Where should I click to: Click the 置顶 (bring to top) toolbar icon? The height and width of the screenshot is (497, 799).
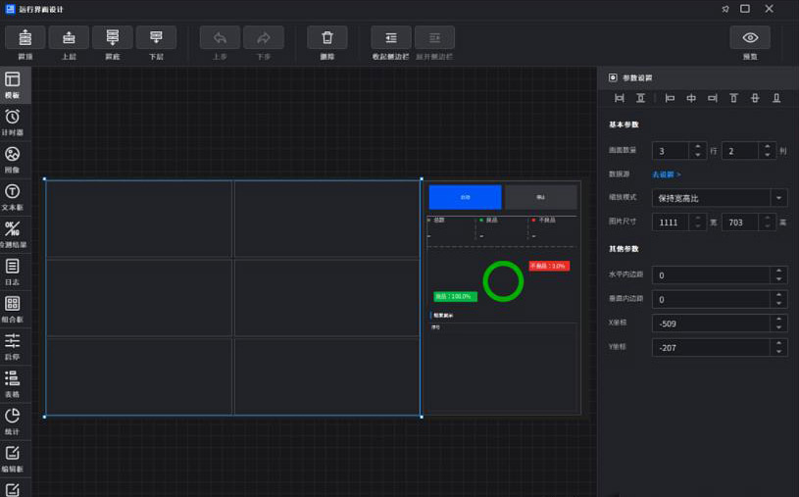point(25,38)
